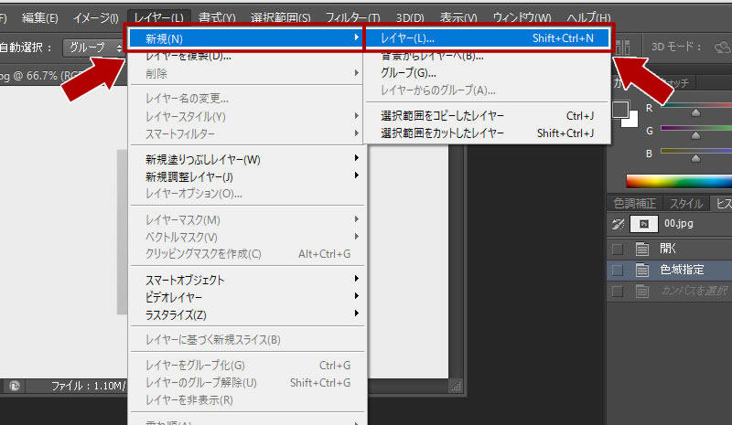Open the イメージ(I) menu
Viewport: 732px width, 425px height.
tap(96, 17)
